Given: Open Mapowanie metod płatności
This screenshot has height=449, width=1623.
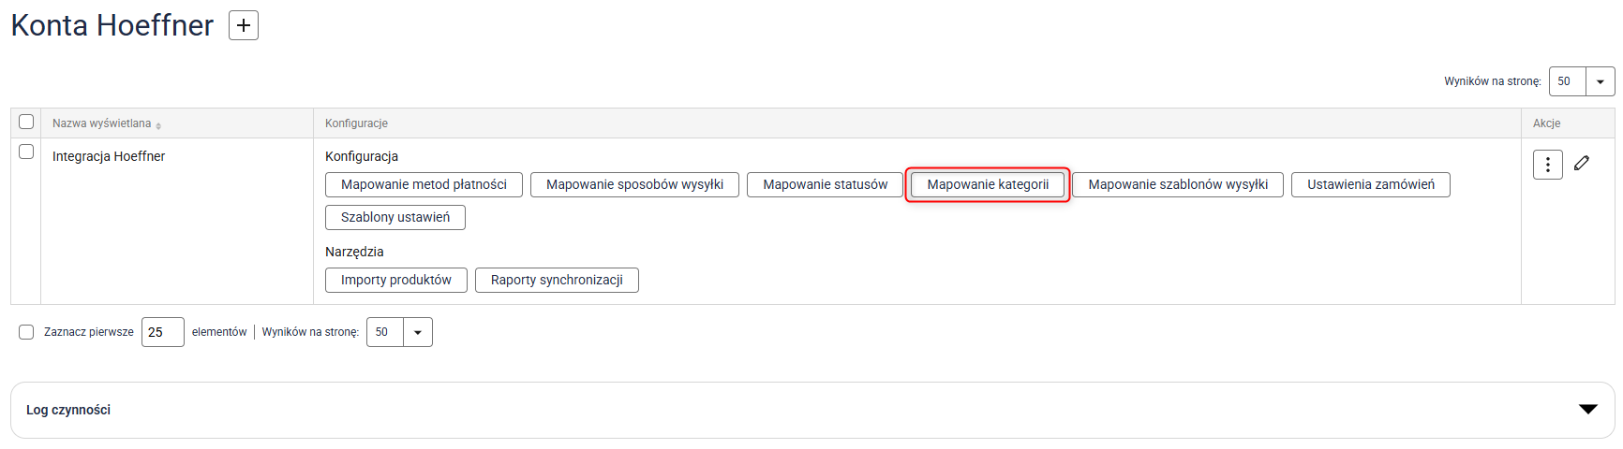Looking at the screenshot, I should point(424,184).
